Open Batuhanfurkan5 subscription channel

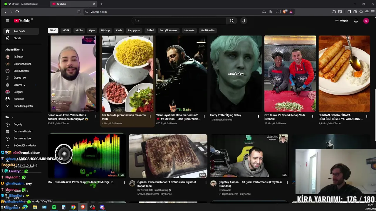pyautogui.click(x=21, y=64)
